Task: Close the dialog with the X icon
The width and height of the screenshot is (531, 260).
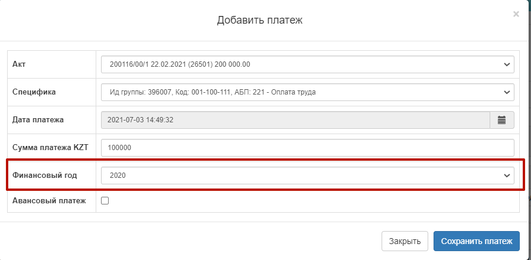Action: pos(516,14)
